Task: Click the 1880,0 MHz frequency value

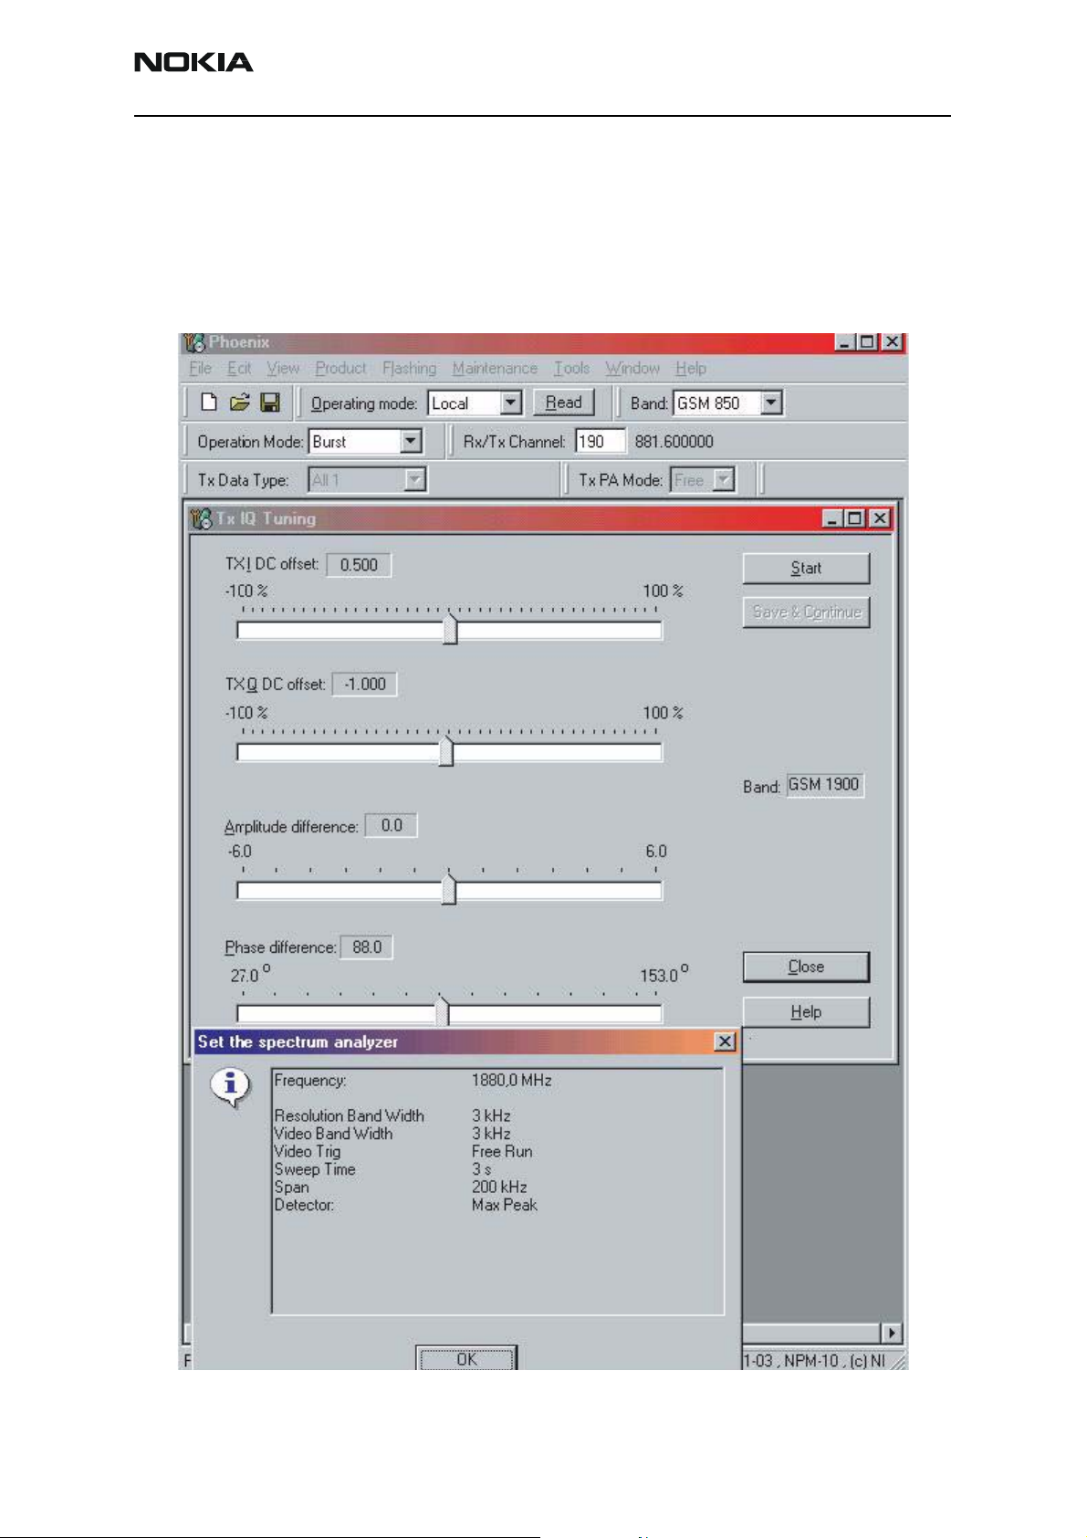Action: tap(512, 1081)
